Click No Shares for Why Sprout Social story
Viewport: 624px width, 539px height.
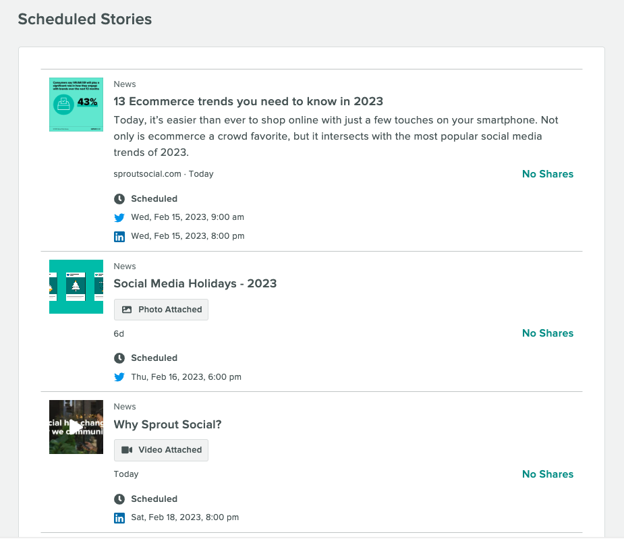click(548, 474)
